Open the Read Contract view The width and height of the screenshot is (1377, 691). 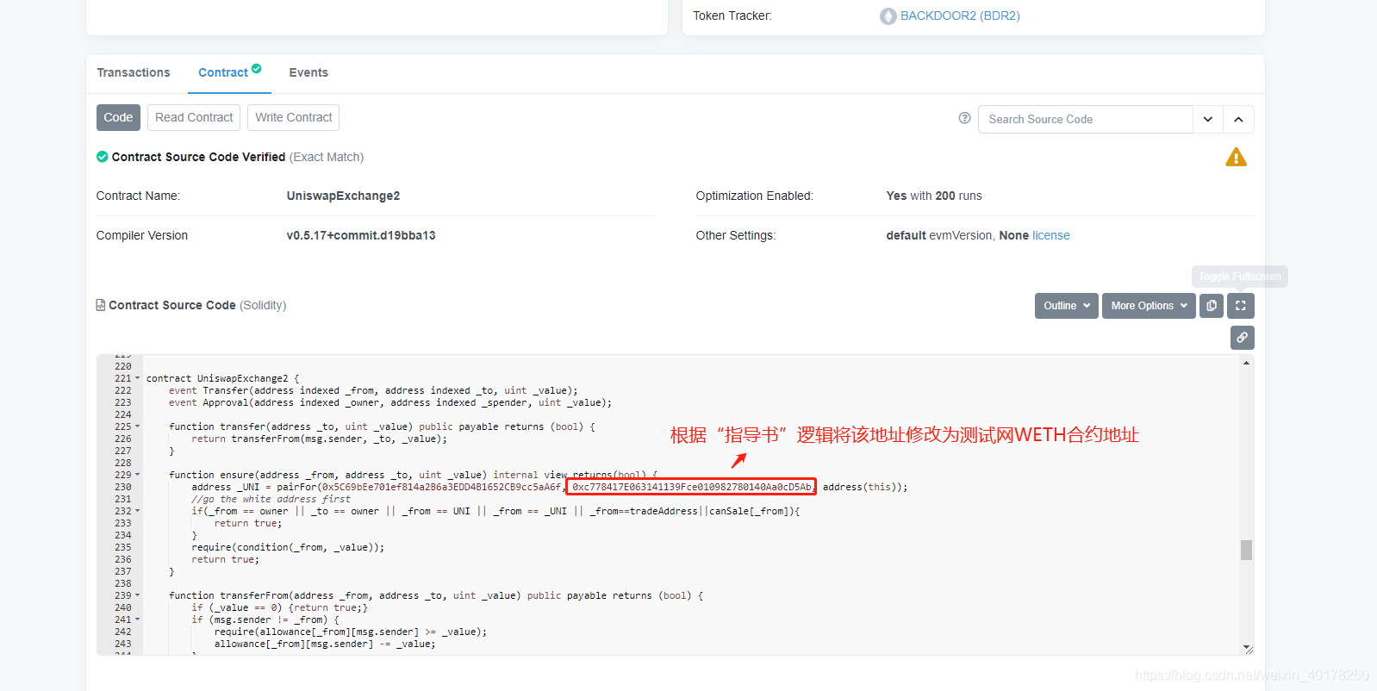[194, 117]
